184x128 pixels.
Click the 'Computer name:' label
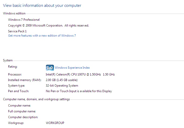click(x=19, y=106)
